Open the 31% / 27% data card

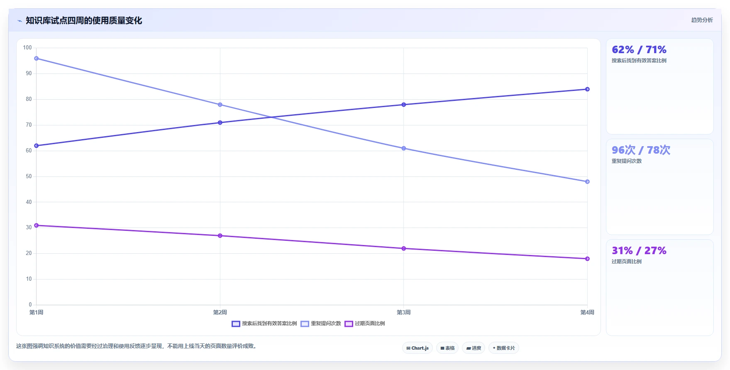[660, 287]
